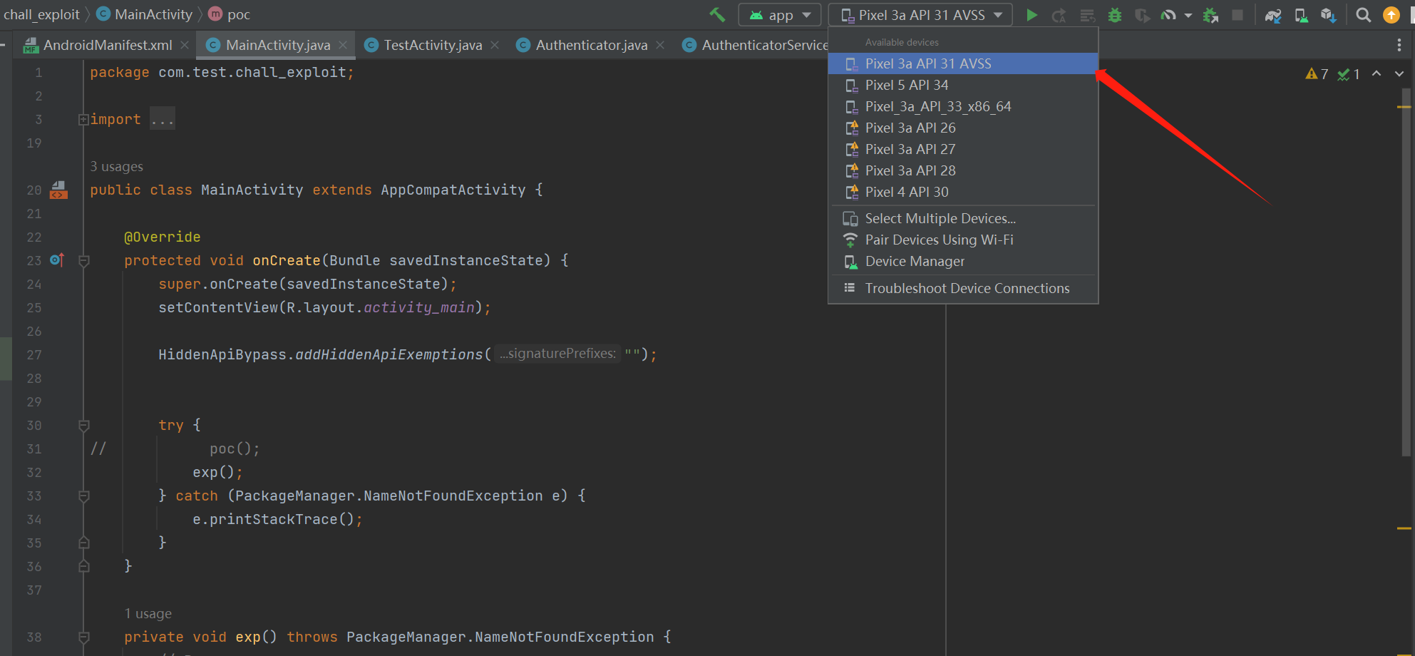Click fold end marker on line 35
This screenshot has height=656, width=1415.
[83, 543]
